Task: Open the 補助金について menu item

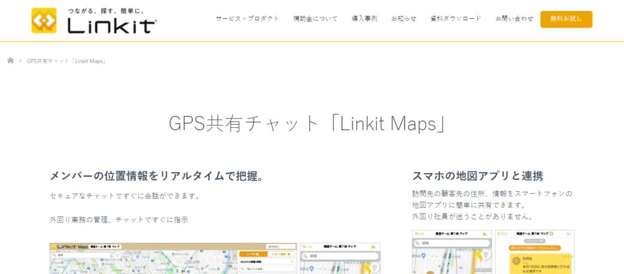Action: point(315,19)
